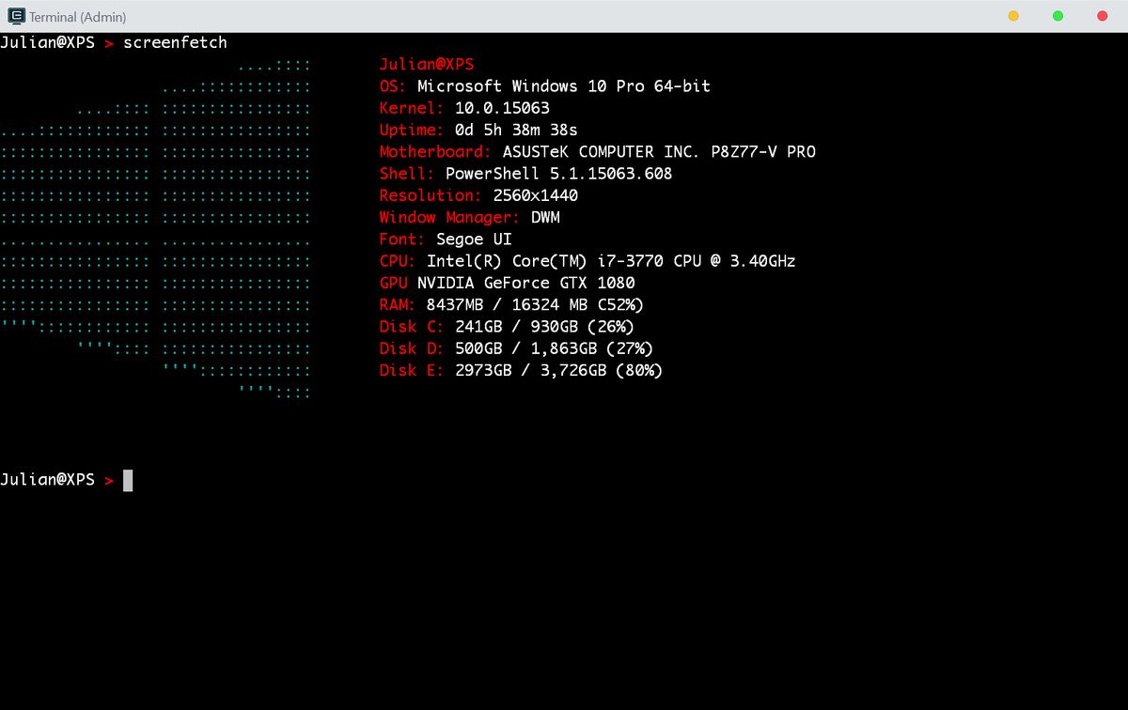Select the Motherboard line with ASUSTeK P8Z77-V PRO

(x=598, y=152)
